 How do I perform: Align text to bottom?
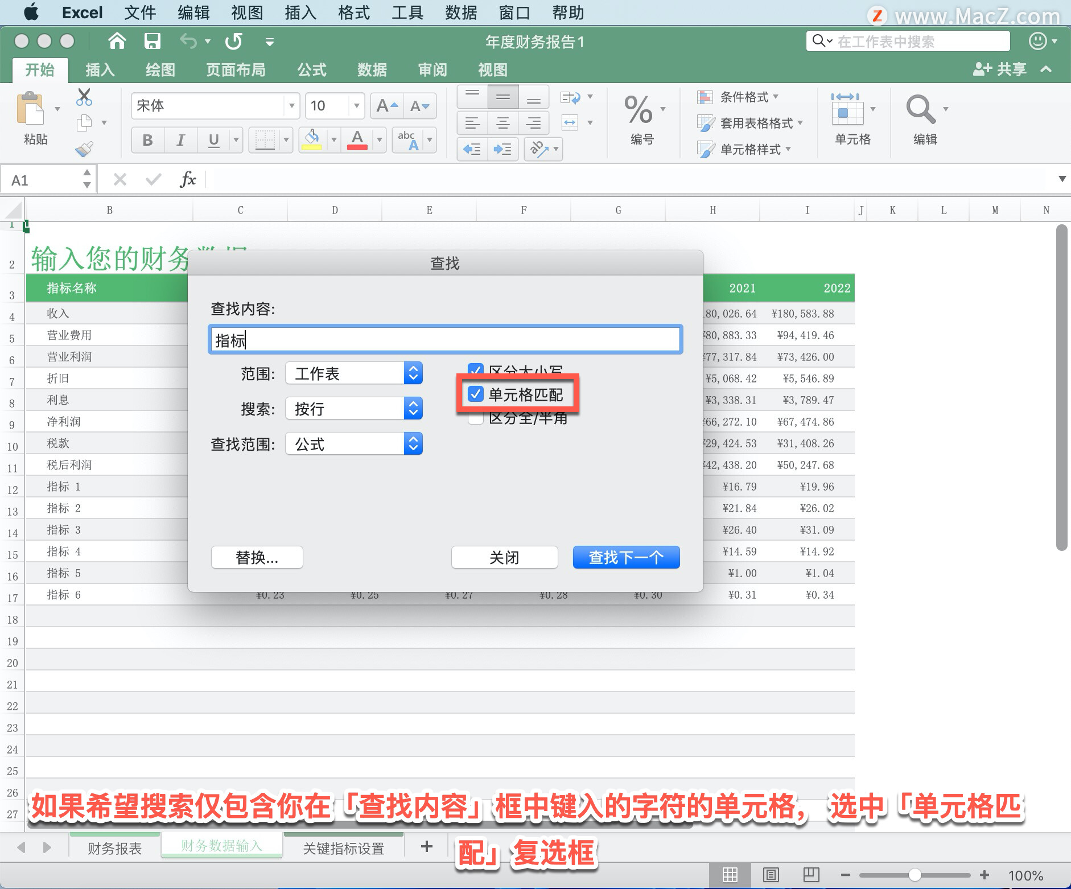[x=534, y=97]
